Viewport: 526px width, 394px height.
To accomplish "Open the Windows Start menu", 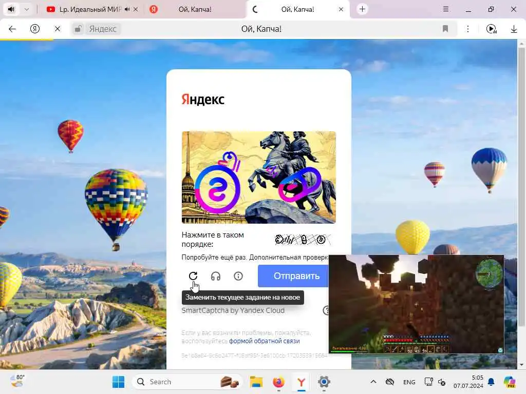I will [x=119, y=382].
